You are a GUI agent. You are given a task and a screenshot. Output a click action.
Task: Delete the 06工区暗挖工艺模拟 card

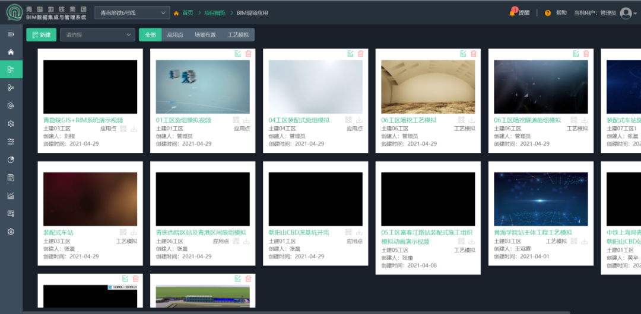[474, 53]
